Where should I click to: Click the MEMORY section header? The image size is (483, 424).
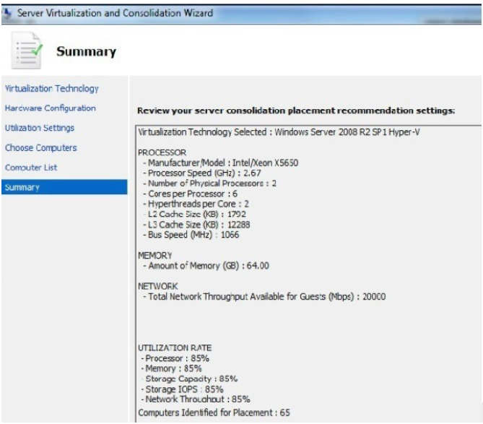point(155,256)
